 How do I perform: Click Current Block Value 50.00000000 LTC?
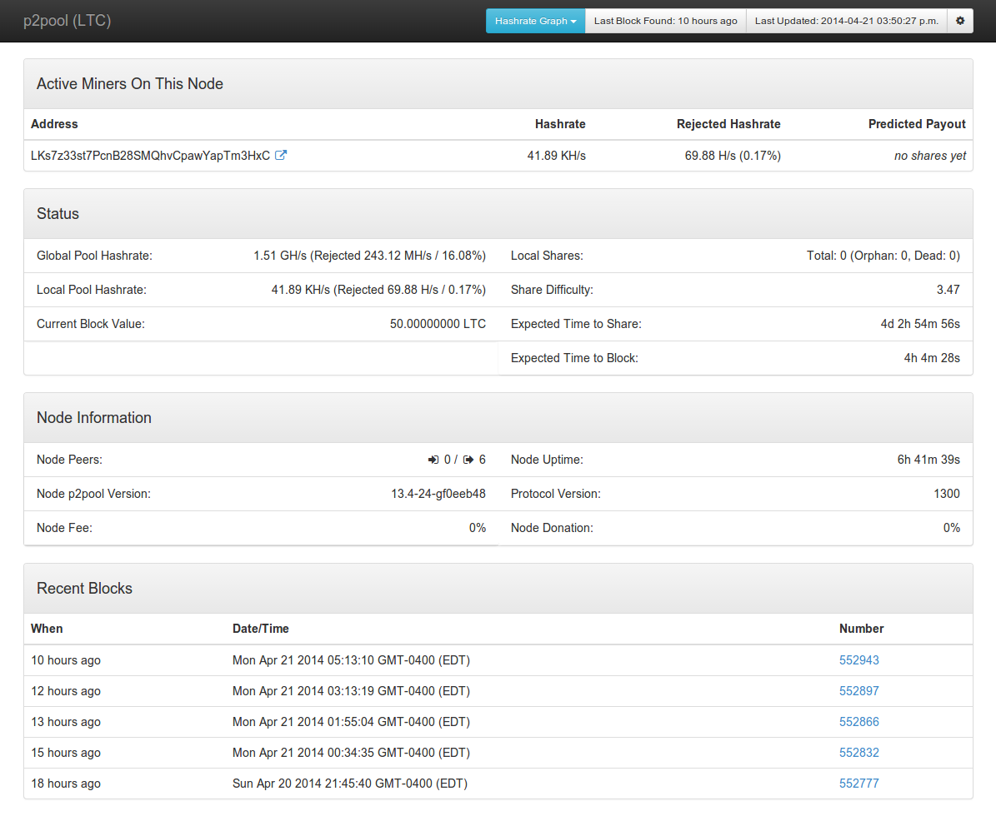438,324
